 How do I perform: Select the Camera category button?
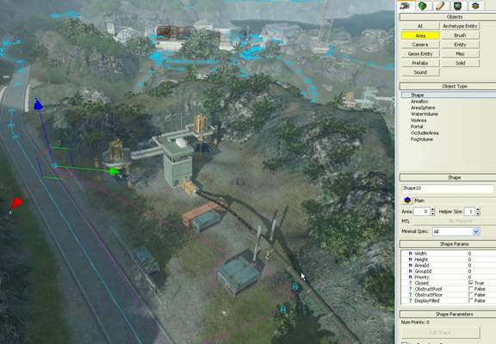click(420, 45)
